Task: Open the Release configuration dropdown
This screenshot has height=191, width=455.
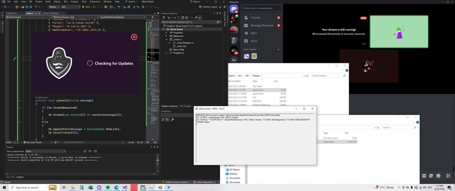Action: [x=54, y=7]
